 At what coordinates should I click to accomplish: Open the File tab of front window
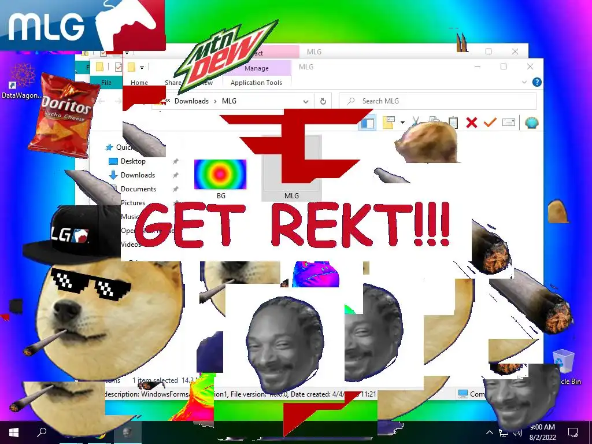(x=106, y=82)
